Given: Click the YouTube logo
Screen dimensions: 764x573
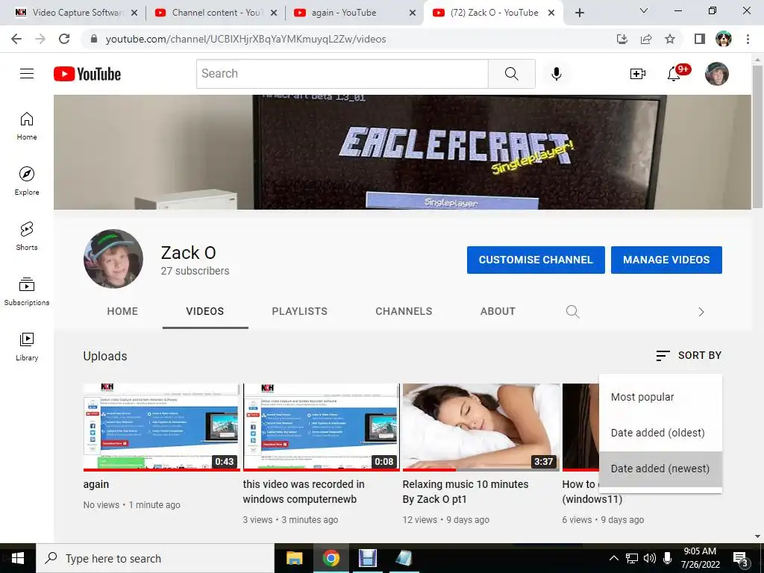Looking at the screenshot, I should [87, 74].
